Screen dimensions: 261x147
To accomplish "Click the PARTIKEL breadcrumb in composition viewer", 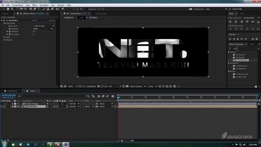I will [93, 18].
